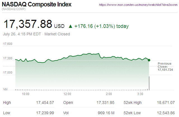This screenshot has height=117, width=179.
Task: Click the 3:30 time label on chart axis
Action: point(140,94)
